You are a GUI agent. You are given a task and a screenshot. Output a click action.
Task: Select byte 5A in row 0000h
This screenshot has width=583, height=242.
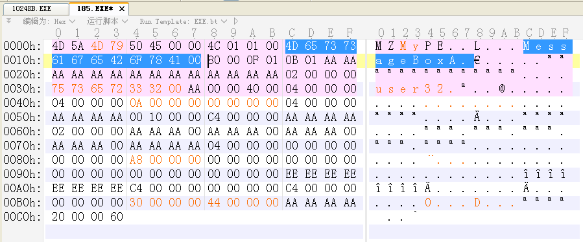coord(78,46)
